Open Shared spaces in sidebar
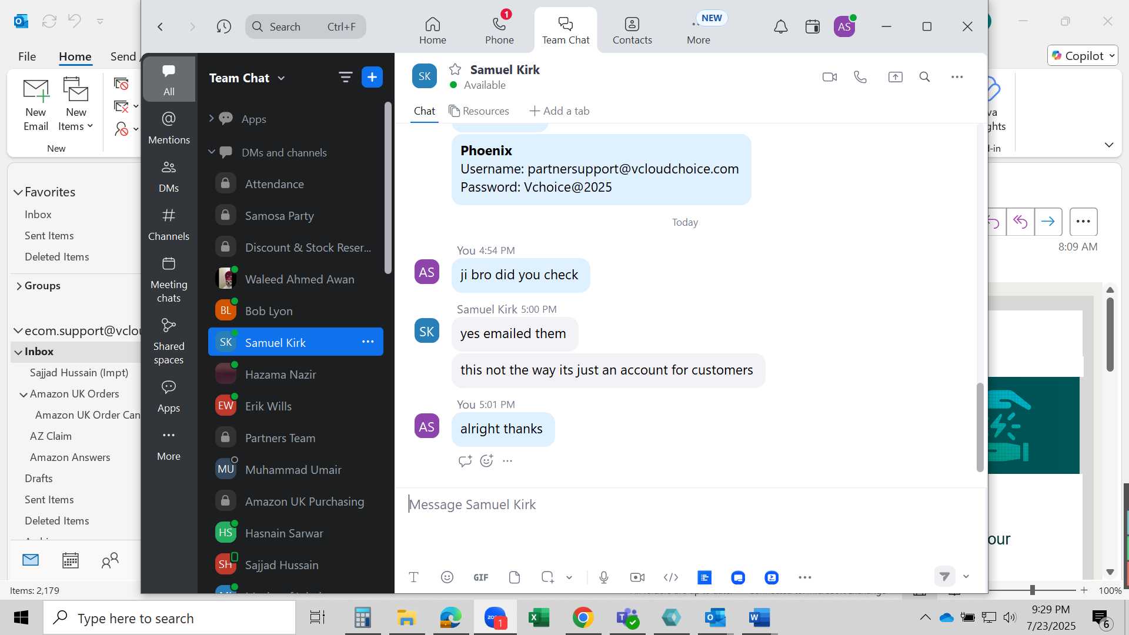This screenshot has height=635, width=1129. coord(169,341)
